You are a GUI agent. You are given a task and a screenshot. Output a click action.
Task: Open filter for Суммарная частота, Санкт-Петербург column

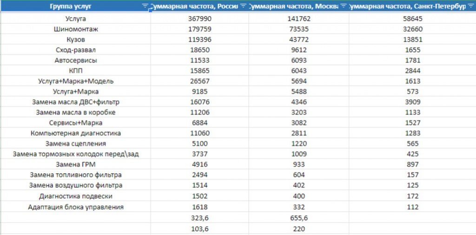(471, 6)
